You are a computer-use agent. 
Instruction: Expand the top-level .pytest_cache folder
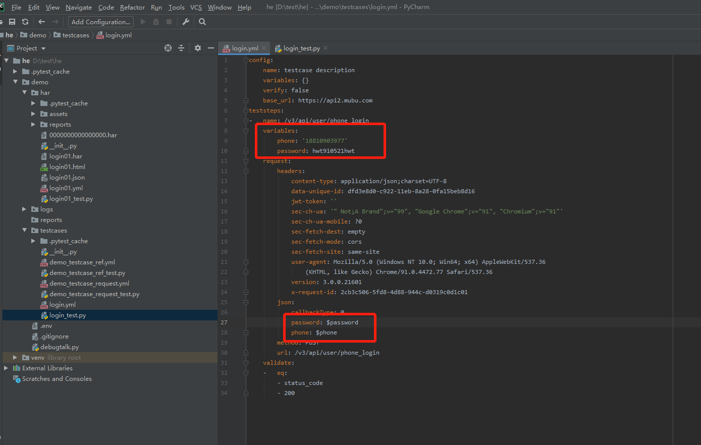click(15, 72)
